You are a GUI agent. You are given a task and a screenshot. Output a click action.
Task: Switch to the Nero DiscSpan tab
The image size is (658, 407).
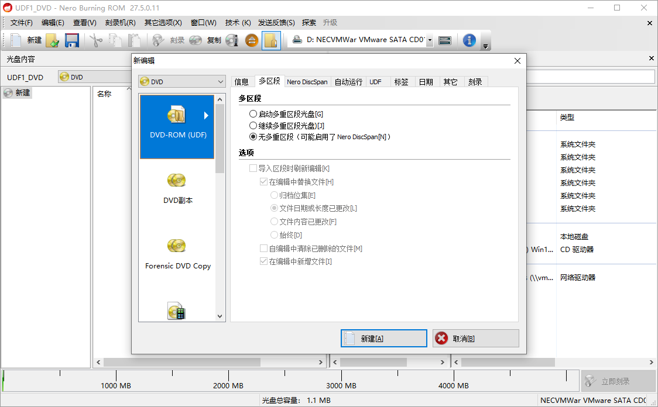(307, 82)
